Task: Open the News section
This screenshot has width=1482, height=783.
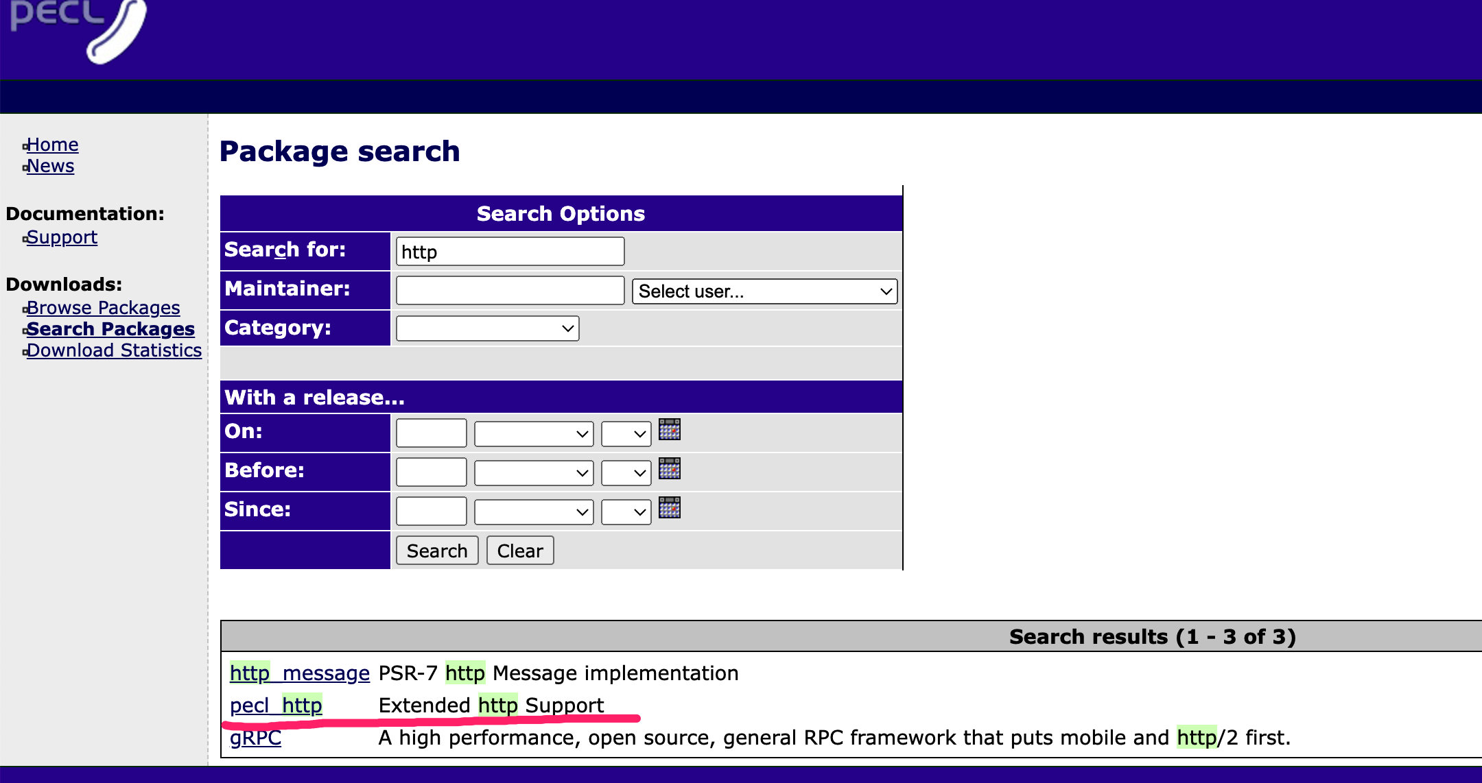Action: coord(51,165)
